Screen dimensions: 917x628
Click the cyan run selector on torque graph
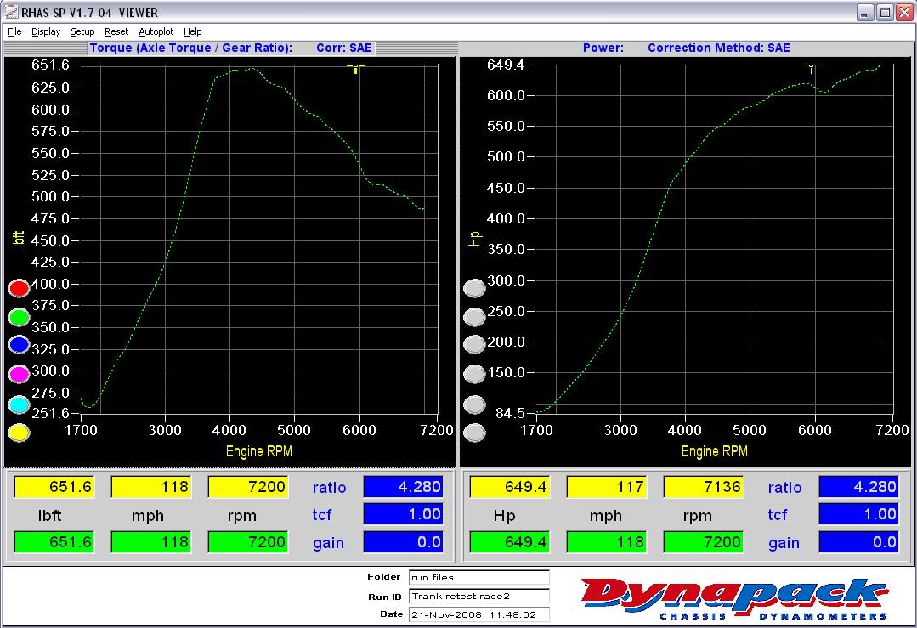pos(19,405)
